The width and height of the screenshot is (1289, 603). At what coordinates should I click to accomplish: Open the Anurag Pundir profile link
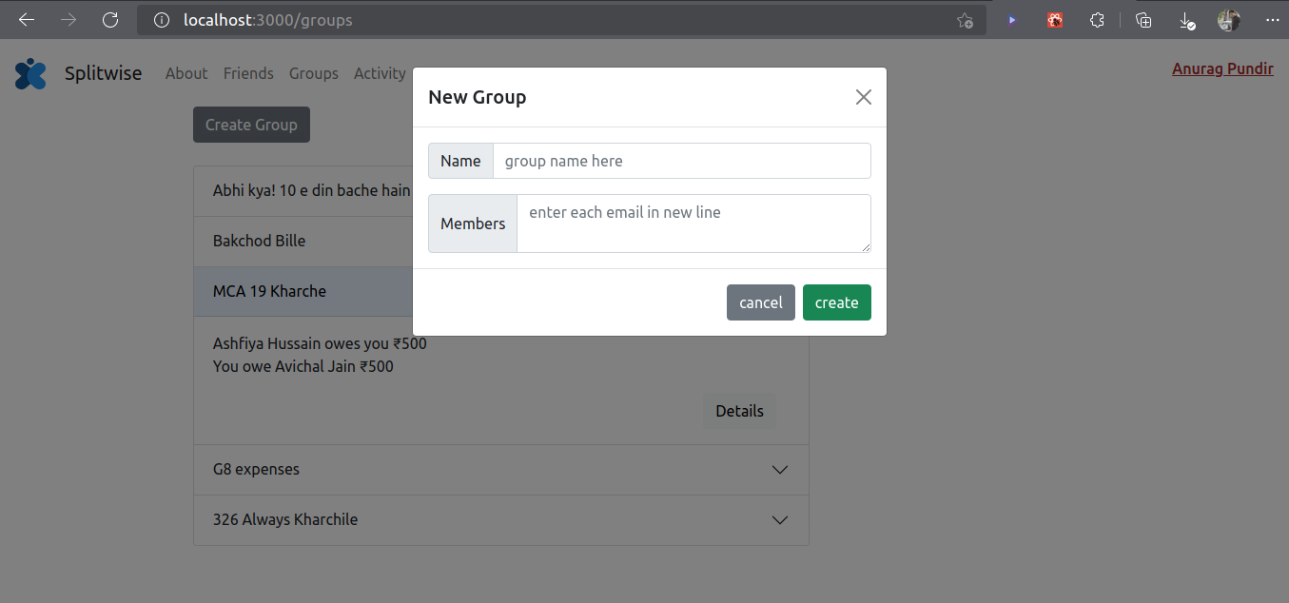1222,68
